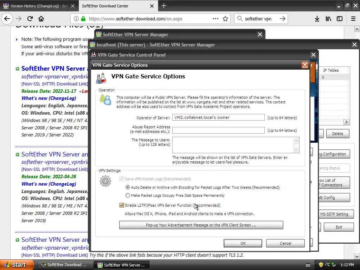Click Exit button in Server Manager window
360x270 pixels.
339,227
